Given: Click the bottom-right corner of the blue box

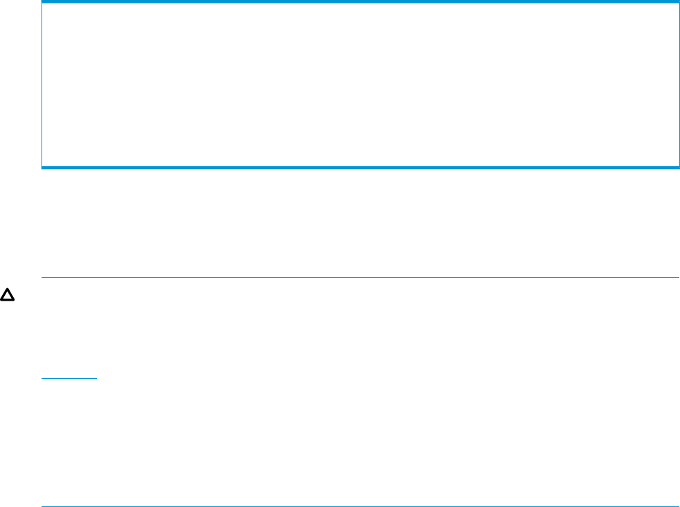Looking at the screenshot, I should coord(679,168).
